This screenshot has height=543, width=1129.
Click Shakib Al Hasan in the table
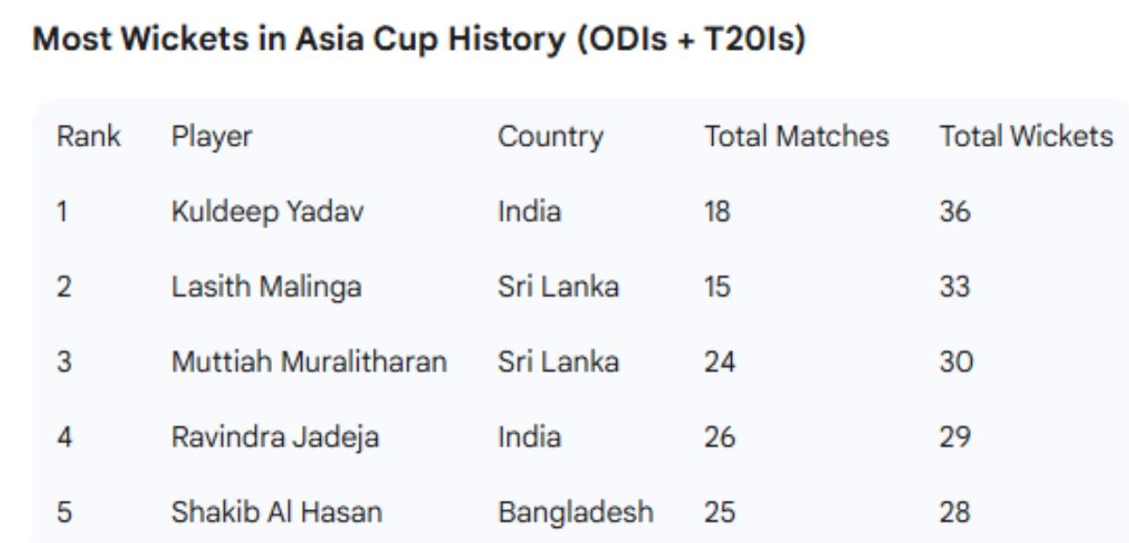coord(277,513)
